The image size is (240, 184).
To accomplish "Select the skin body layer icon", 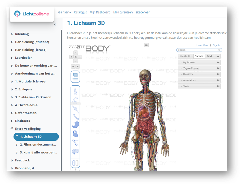I will click(75, 93).
